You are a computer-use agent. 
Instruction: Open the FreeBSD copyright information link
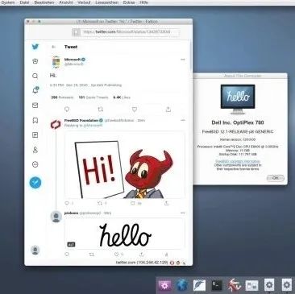(238, 162)
